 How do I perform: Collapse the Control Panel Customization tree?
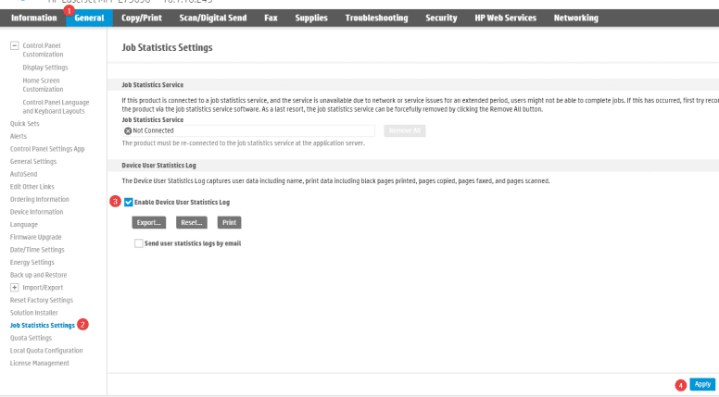14,45
